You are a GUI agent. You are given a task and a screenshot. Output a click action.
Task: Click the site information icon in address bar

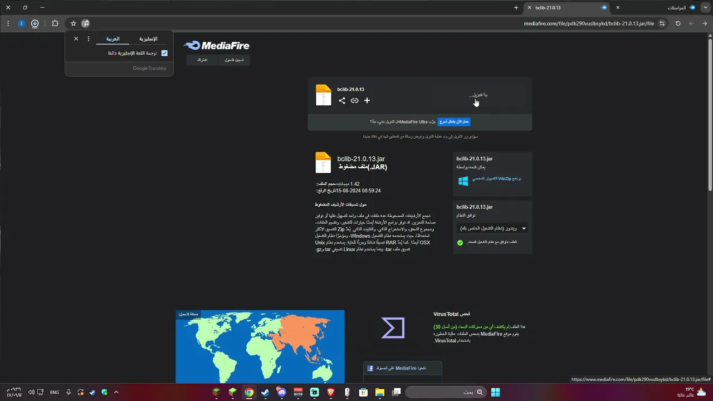click(662, 23)
